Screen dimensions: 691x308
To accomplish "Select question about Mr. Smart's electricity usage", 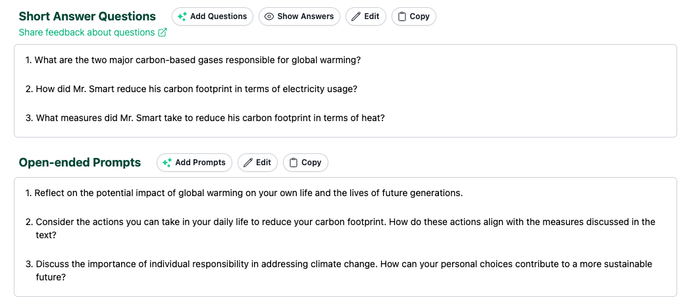I will tap(192, 89).
